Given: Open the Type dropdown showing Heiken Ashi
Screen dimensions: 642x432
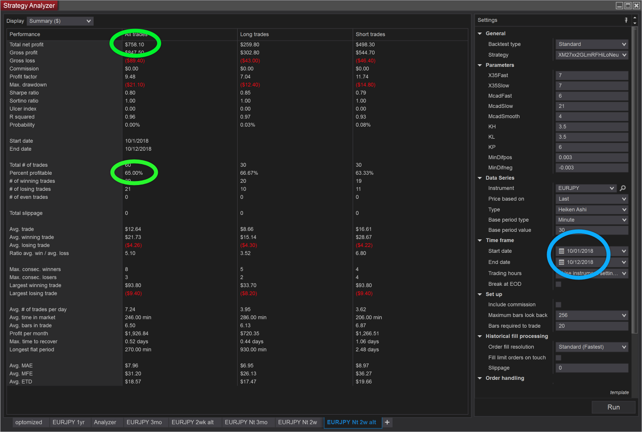Looking at the screenshot, I should click(592, 210).
